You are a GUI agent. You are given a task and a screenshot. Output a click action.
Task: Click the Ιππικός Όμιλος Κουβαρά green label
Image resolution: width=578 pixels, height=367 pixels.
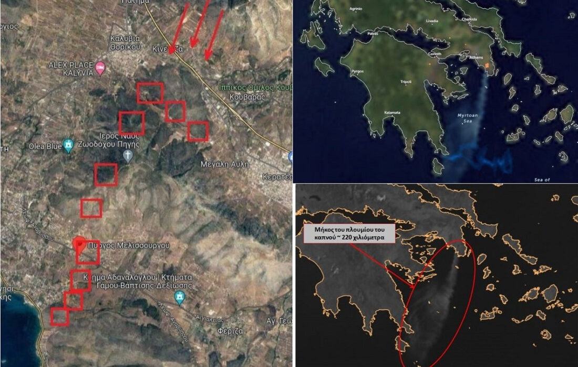click(255, 88)
